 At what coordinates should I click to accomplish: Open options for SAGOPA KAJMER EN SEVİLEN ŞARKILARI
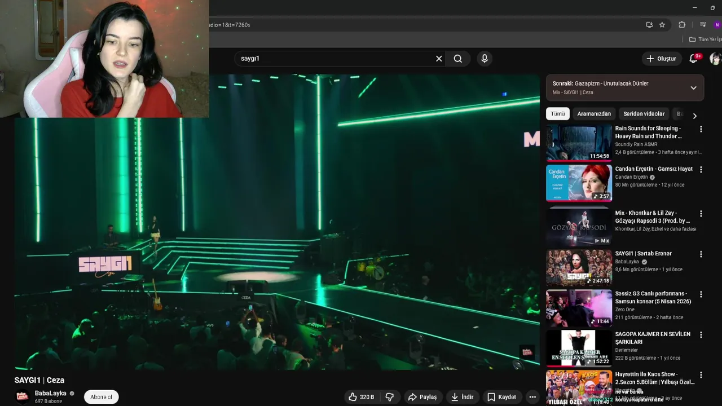[701, 335]
